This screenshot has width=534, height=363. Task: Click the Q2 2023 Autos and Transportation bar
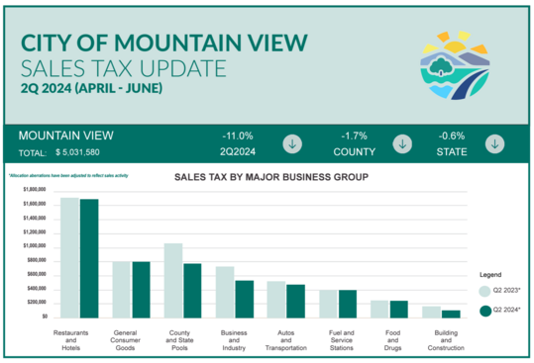[x=276, y=300]
